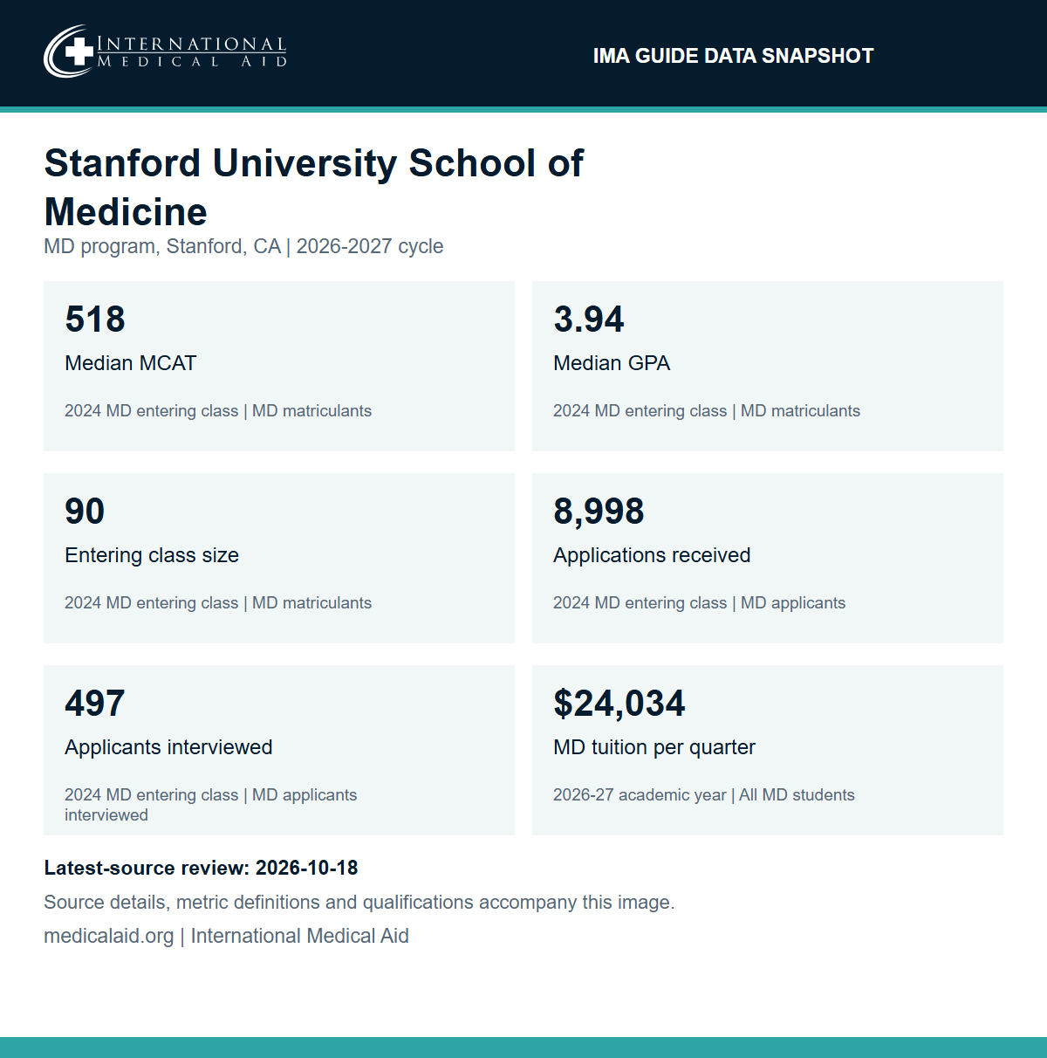1047x1058 pixels.
Task: Click the Latest-source review date line
Action: tap(201, 868)
